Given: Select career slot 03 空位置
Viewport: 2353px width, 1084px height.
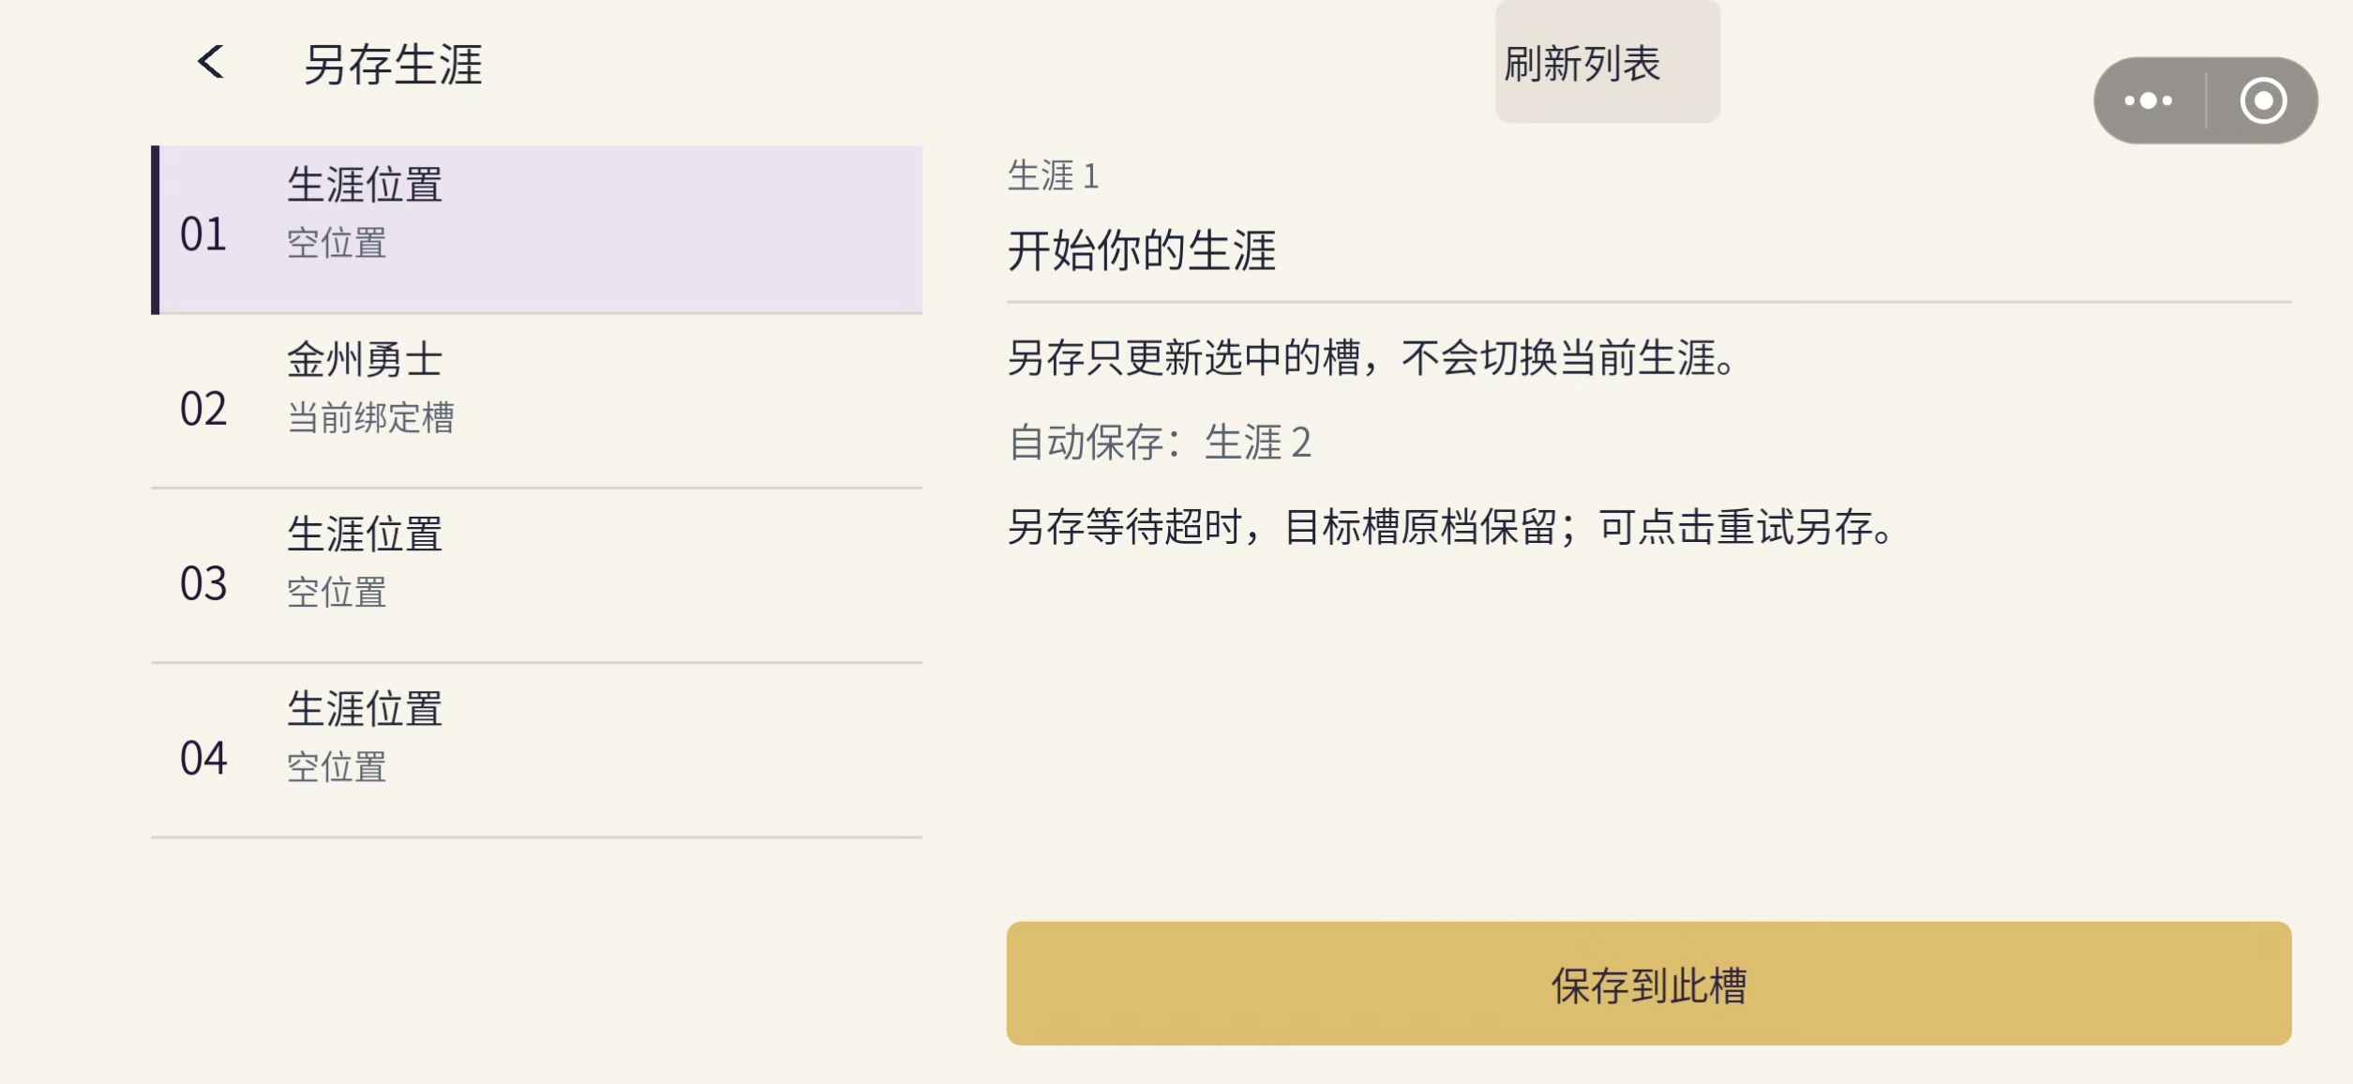Looking at the screenshot, I should (536, 576).
